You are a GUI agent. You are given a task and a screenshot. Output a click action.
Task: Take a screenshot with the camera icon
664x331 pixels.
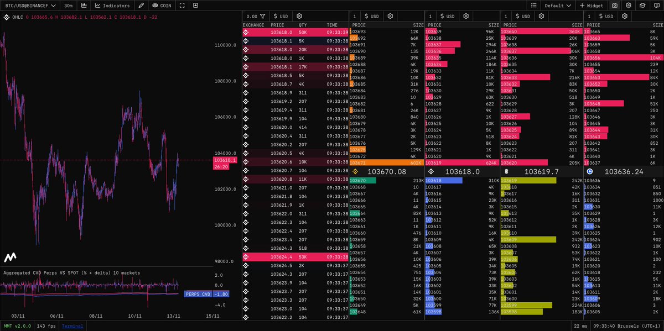point(614,6)
